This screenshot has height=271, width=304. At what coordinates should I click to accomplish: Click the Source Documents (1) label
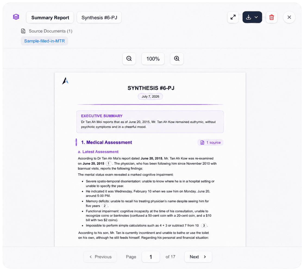51,31
